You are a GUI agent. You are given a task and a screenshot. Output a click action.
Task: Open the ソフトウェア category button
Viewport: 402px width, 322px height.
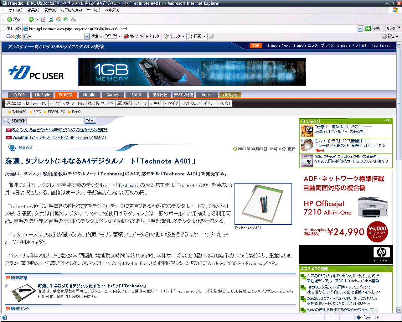[x=191, y=103]
